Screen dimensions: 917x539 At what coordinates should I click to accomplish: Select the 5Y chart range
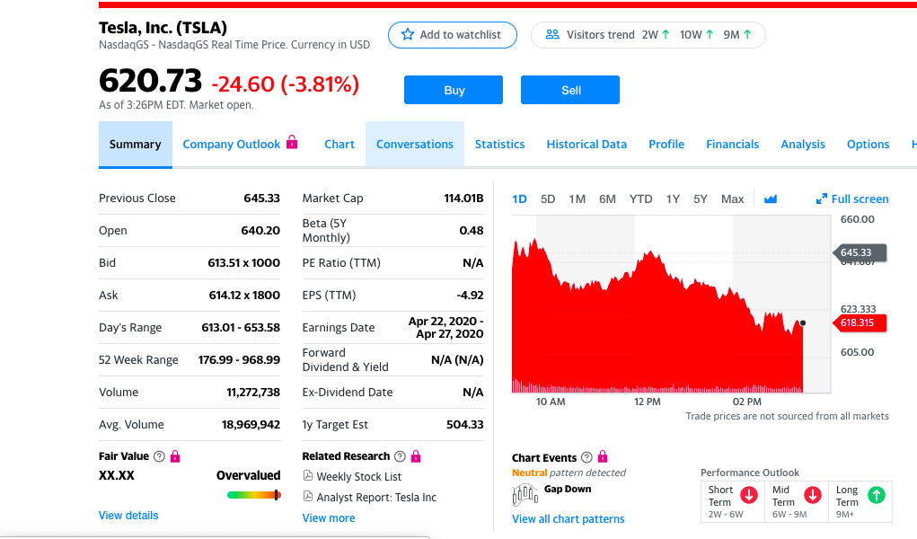[x=701, y=199]
